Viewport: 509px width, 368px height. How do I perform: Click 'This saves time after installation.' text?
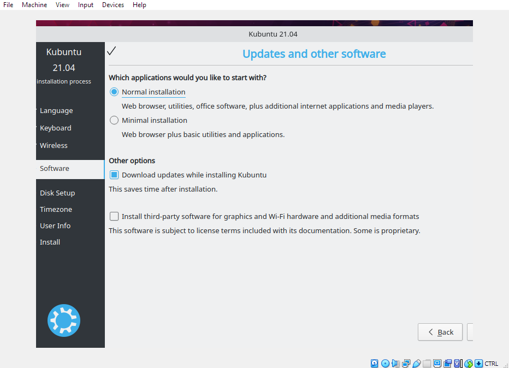coord(163,189)
